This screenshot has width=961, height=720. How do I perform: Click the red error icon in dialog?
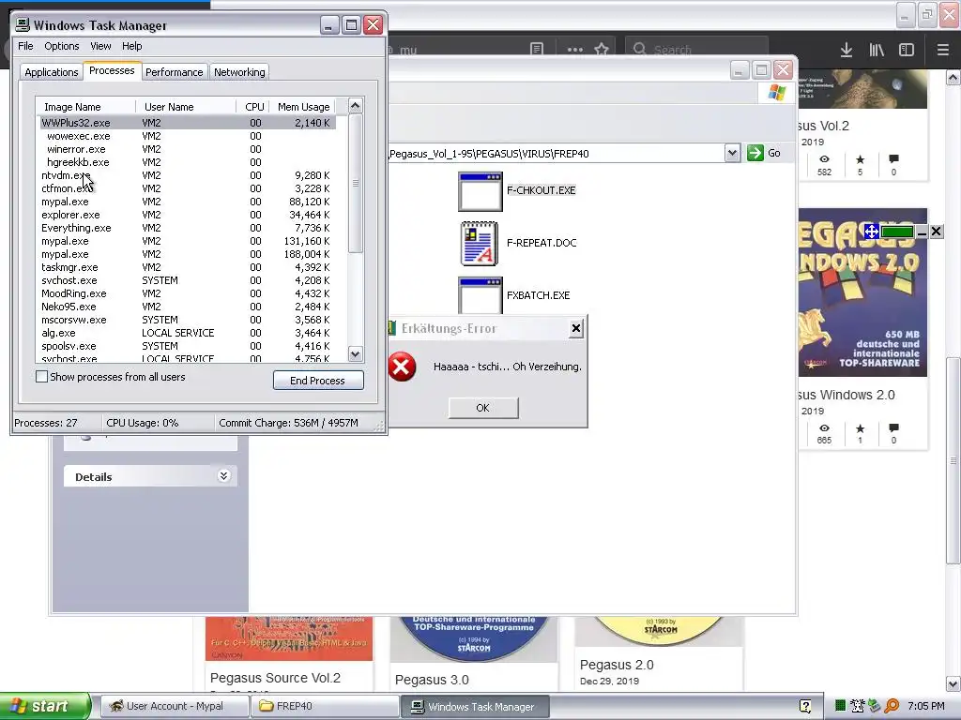(x=402, y=367)
